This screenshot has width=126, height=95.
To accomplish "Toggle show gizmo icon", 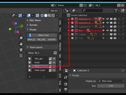I will click(x=20, y=16).
